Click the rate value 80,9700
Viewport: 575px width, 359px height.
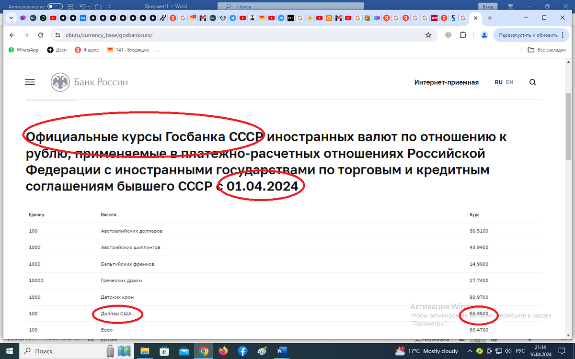tap(479, 297)
